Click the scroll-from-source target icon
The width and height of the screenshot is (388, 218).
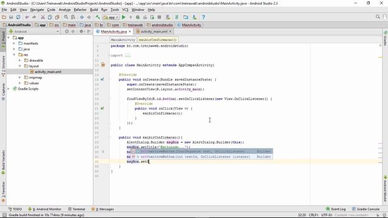(67, 31)
